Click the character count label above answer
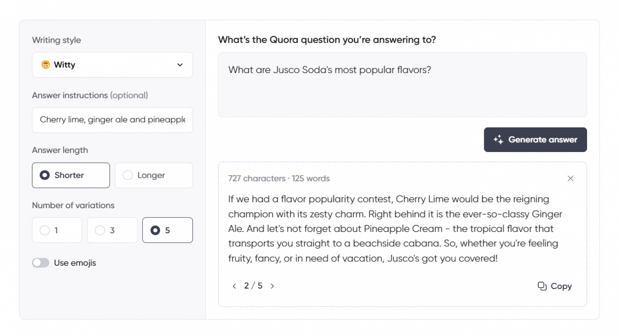Screen dimensions: 619x336 279,178
